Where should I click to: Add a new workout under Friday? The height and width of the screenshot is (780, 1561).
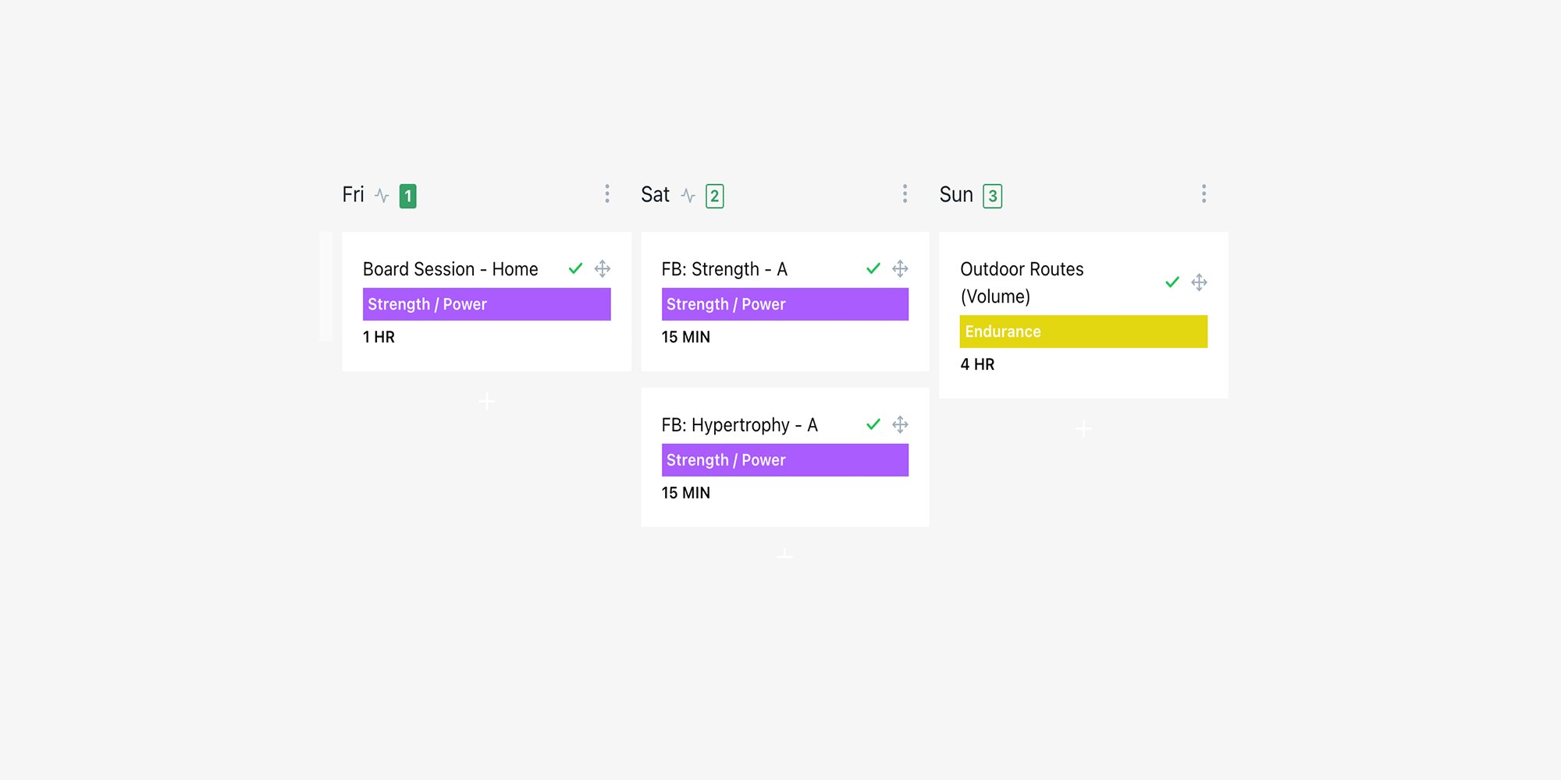coord(487,401)
